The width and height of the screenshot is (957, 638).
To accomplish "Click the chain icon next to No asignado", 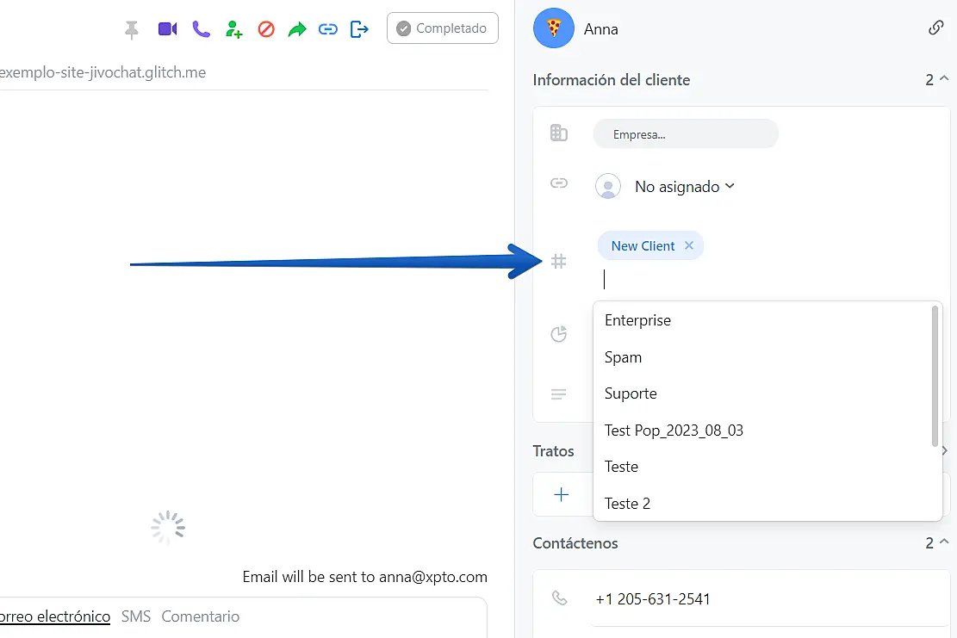I will coord(558,183).
